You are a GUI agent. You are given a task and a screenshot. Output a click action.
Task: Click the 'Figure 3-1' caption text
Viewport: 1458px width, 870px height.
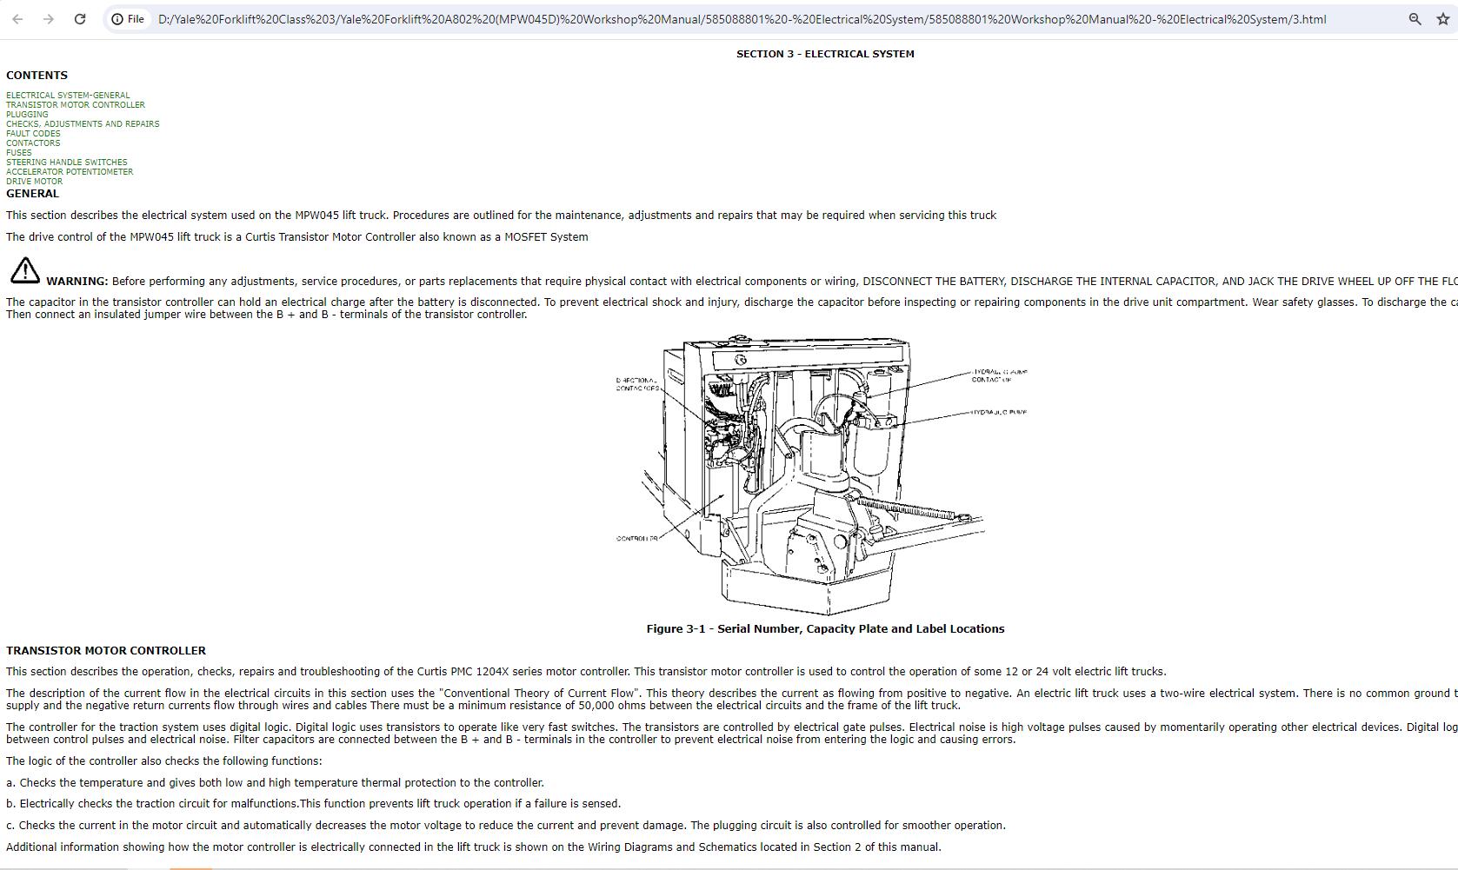(825, 629)
